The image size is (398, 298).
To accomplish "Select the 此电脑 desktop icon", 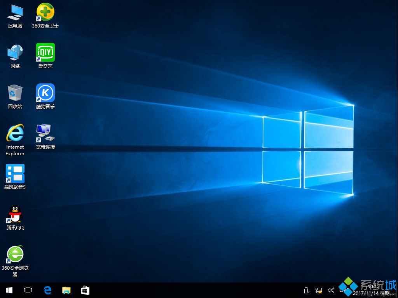I will coord(15,12).
